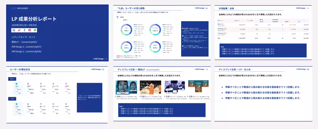Viewport: 318px width, 129px height.
Task: Click the 474件 donut chart
Action: click(x=126, y=47)
